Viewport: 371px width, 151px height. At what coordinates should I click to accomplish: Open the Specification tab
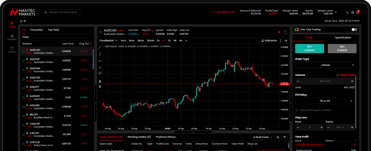point(343,38)
